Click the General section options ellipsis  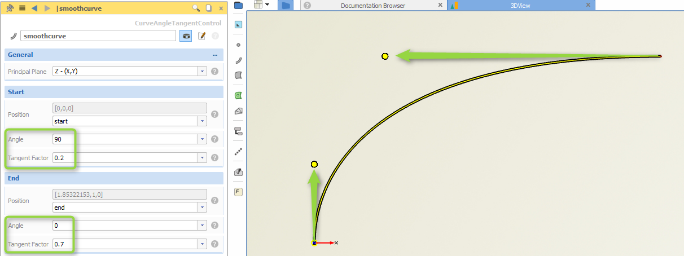[214, 55]
